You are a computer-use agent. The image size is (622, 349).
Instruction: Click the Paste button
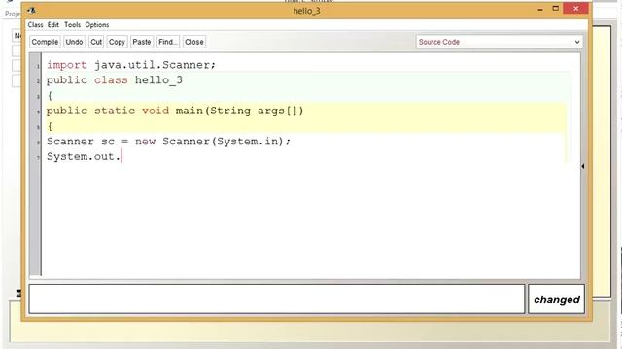(142, 42)
